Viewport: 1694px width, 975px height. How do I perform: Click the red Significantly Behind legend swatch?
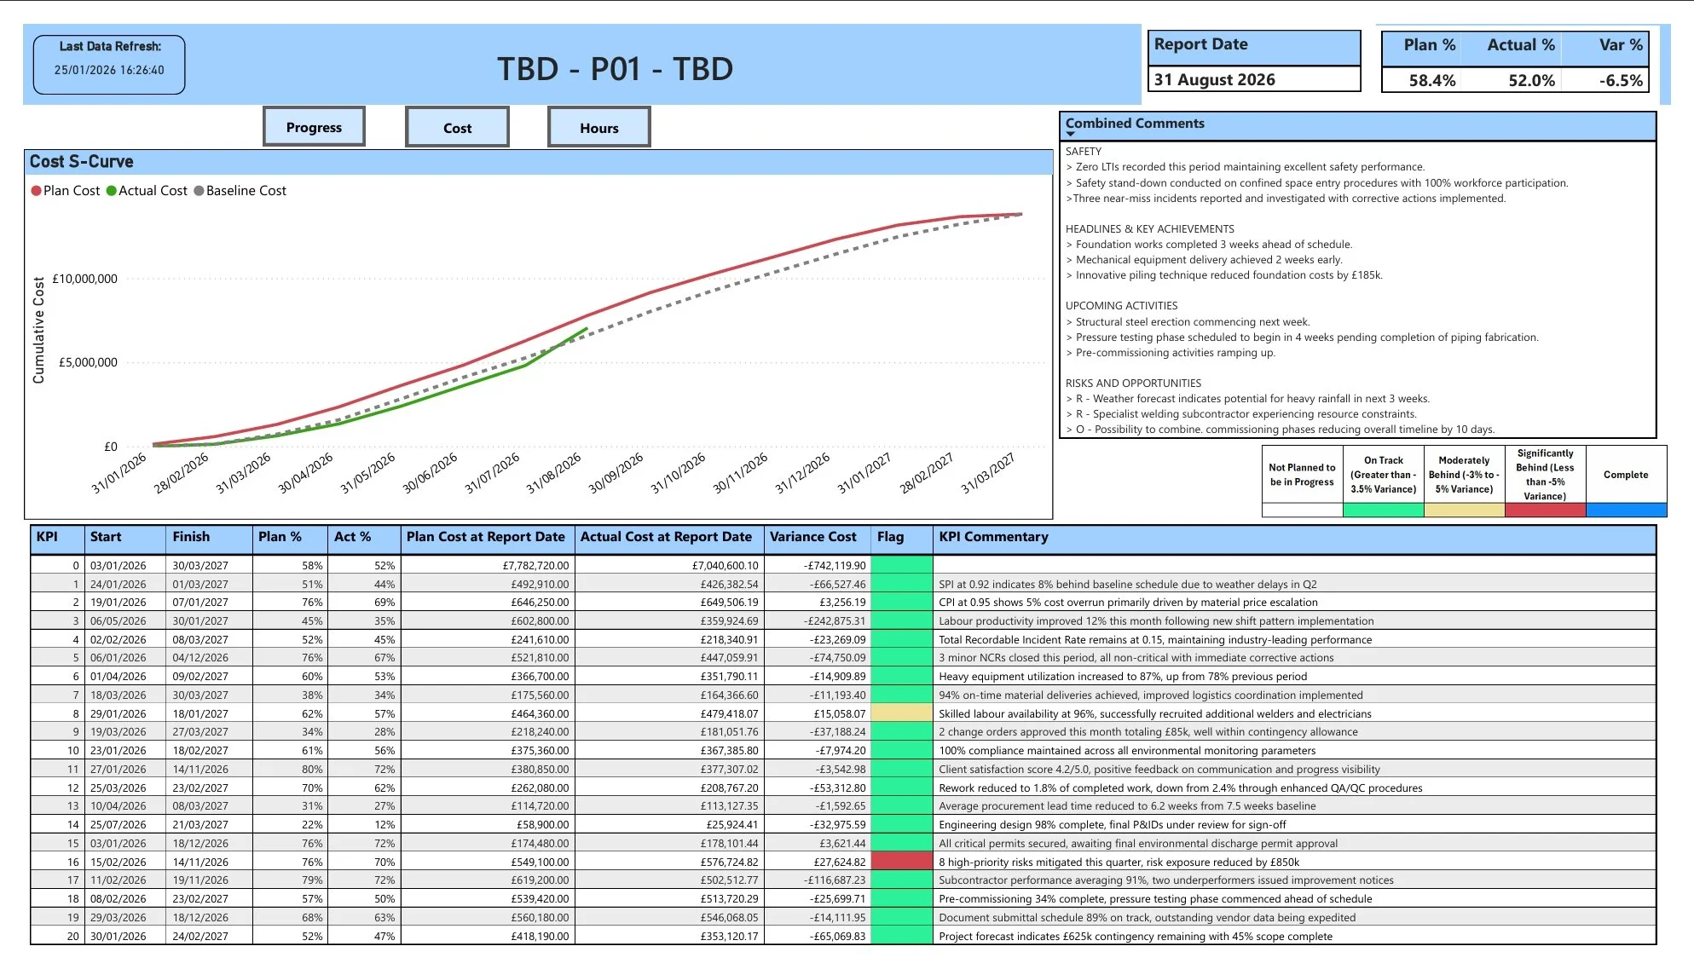[1545, 510]
